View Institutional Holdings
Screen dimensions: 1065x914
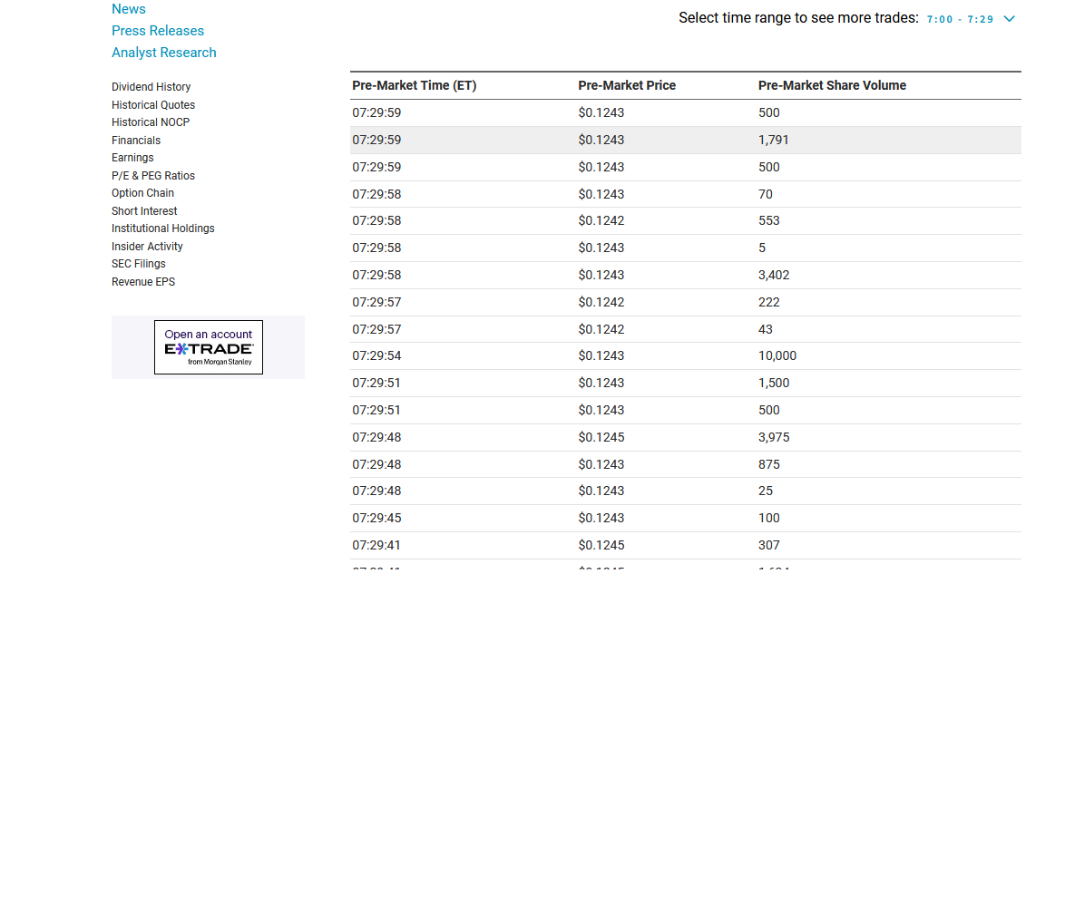(163, 228)
